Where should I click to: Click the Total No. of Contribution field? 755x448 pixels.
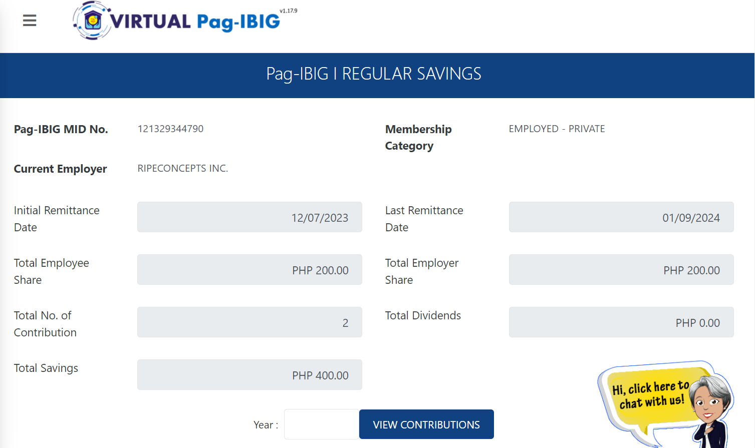tap(249, 322)
